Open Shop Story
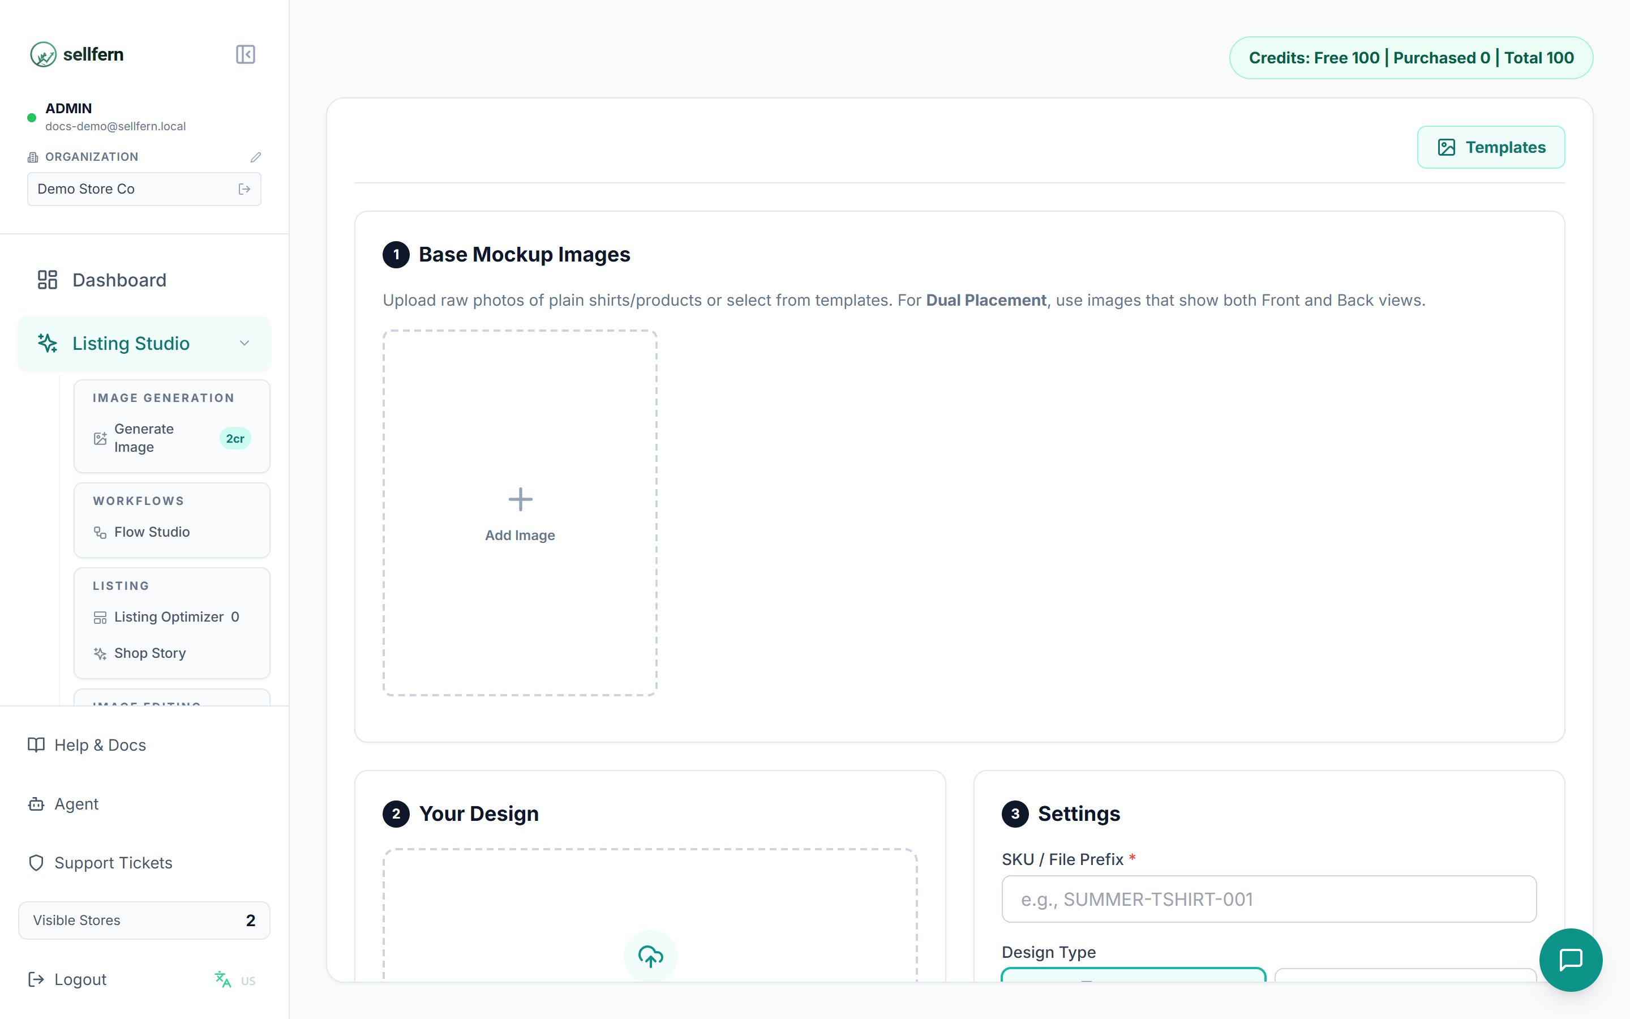This screenshot has width=1630, height=1019. (x=171, y=653)
